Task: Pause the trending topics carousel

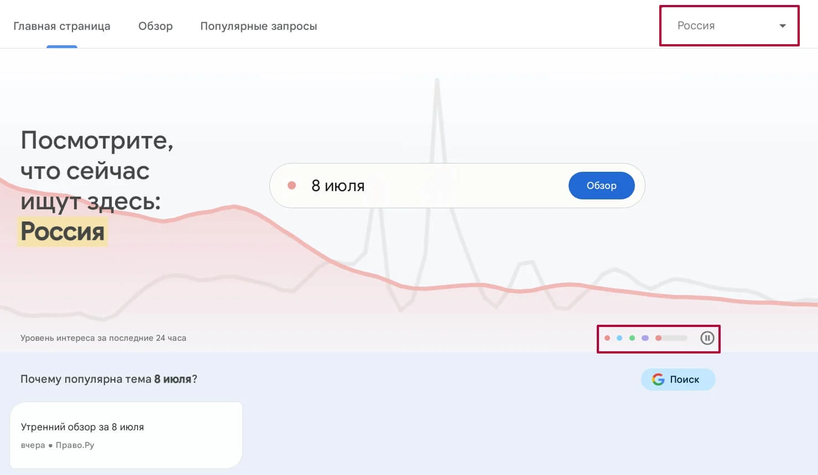Action: pos(707,338)
